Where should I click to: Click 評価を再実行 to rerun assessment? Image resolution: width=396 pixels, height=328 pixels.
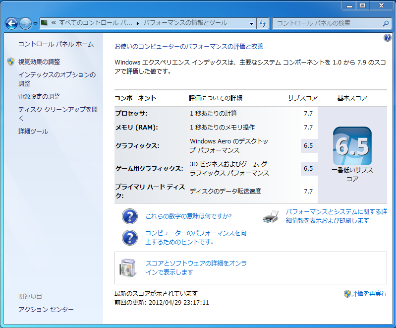coord(369,293)
